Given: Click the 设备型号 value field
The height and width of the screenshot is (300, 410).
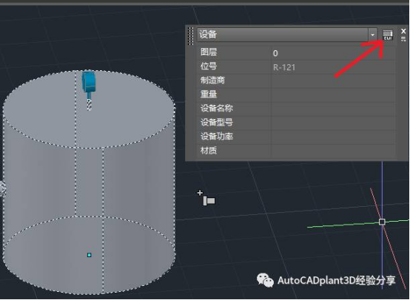Looking at the screenshot, I should [x=333, y=123].
